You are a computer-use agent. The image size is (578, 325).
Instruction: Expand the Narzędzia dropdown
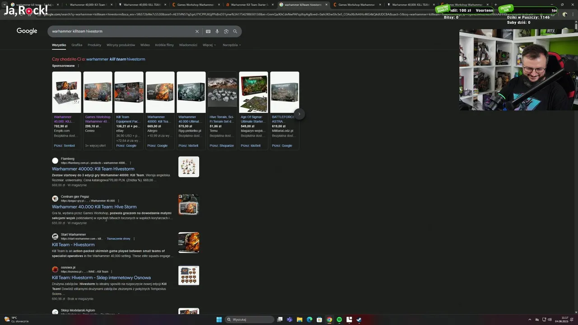232,45
